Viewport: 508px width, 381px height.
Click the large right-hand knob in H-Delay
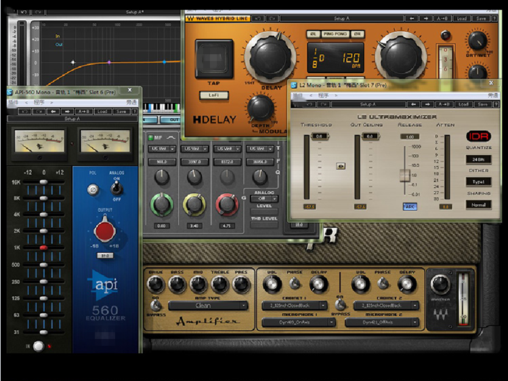[x=401, y=57]
